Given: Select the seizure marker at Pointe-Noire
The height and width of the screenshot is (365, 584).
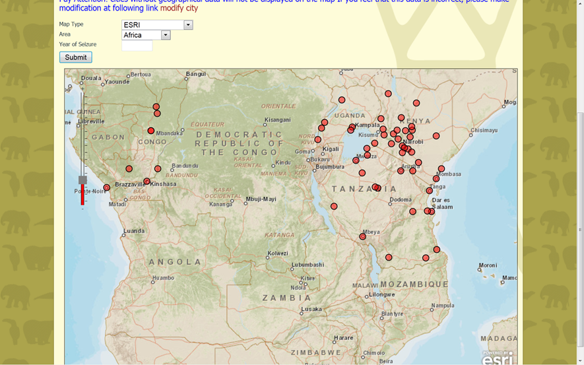Looking at the screenshot, I should (107, 187).
